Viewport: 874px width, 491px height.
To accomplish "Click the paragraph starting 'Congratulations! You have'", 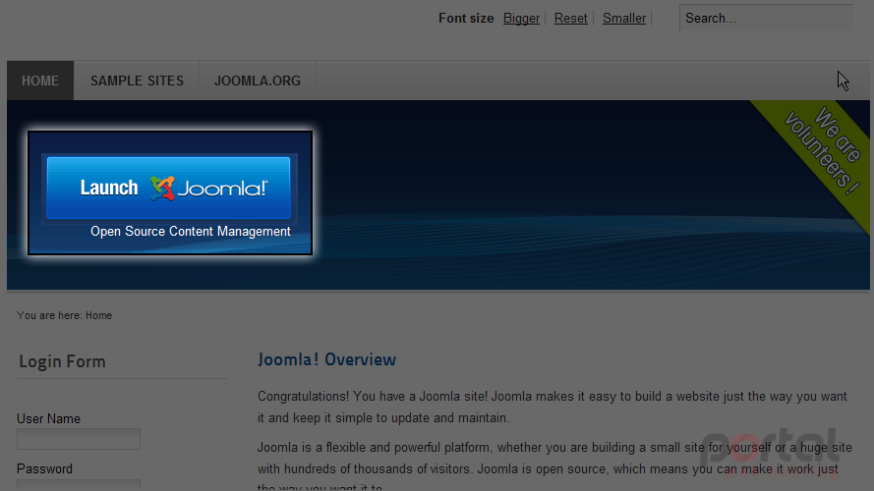I will (553, 407).
